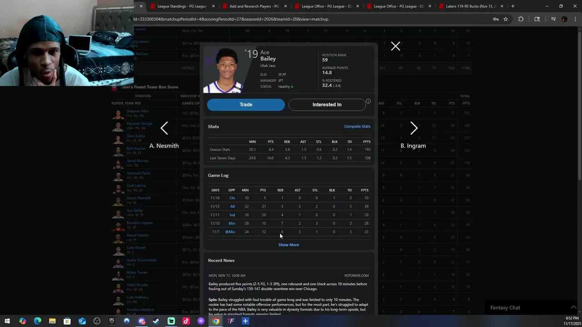Image resolution: width=582 pixels, height=327 pixels.
Task: Click the Last Seven Days stats row
Action: (289, 158)
